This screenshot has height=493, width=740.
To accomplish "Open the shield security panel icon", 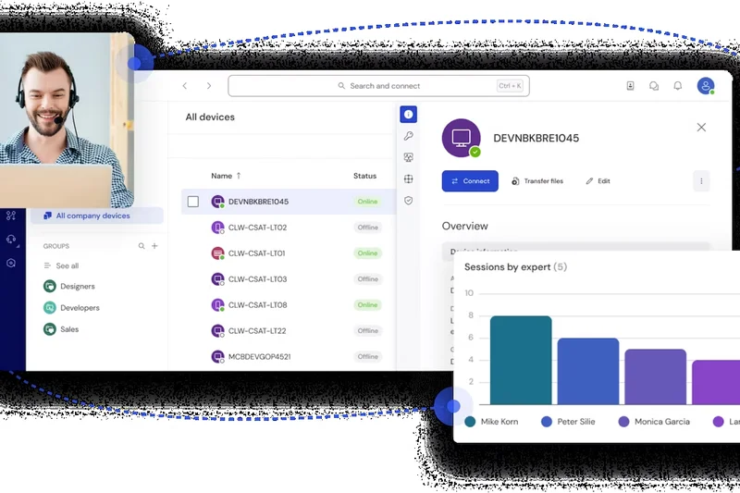I will [x=408, y=201].
